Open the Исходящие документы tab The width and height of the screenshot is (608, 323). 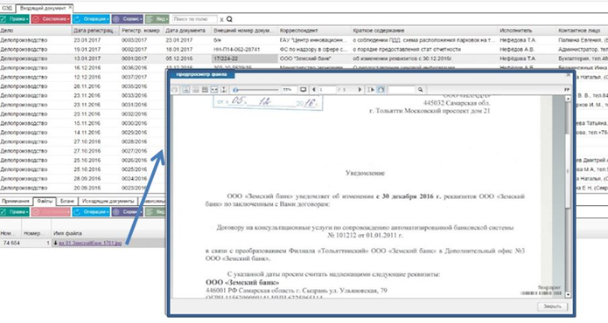[108, 201]
